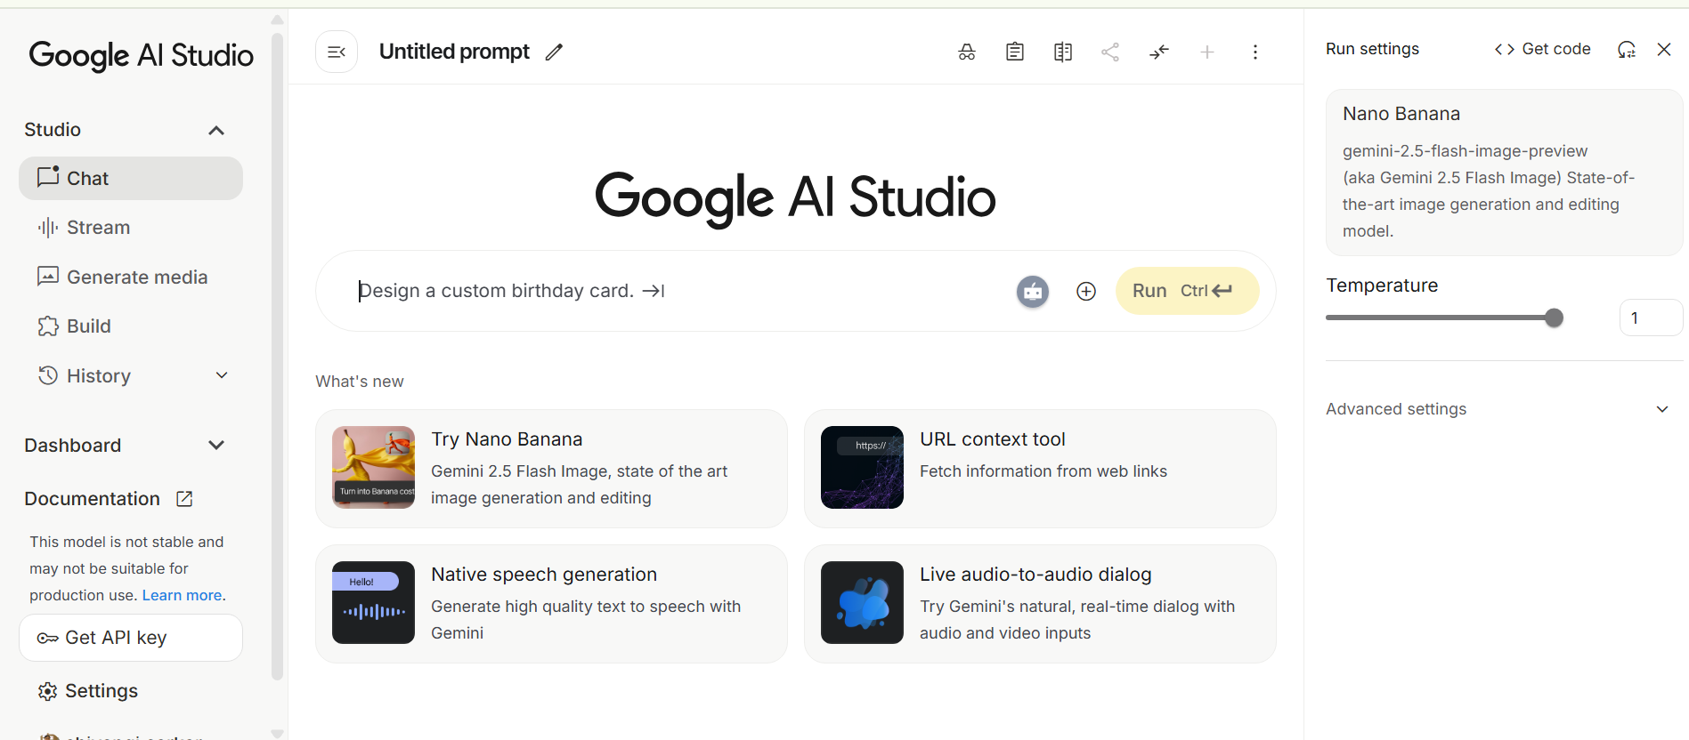Viewport: 1689px width, 740px height.
Task: Follow the Learn more link
Action: pyautogui.click(x=183, y=595)
